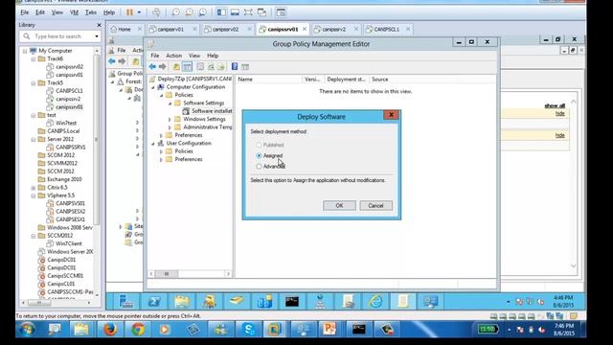Screen dimensions: 613x345
Task: Switch to the Home tab
Action: pyautogui.click(x=125, y=30)
